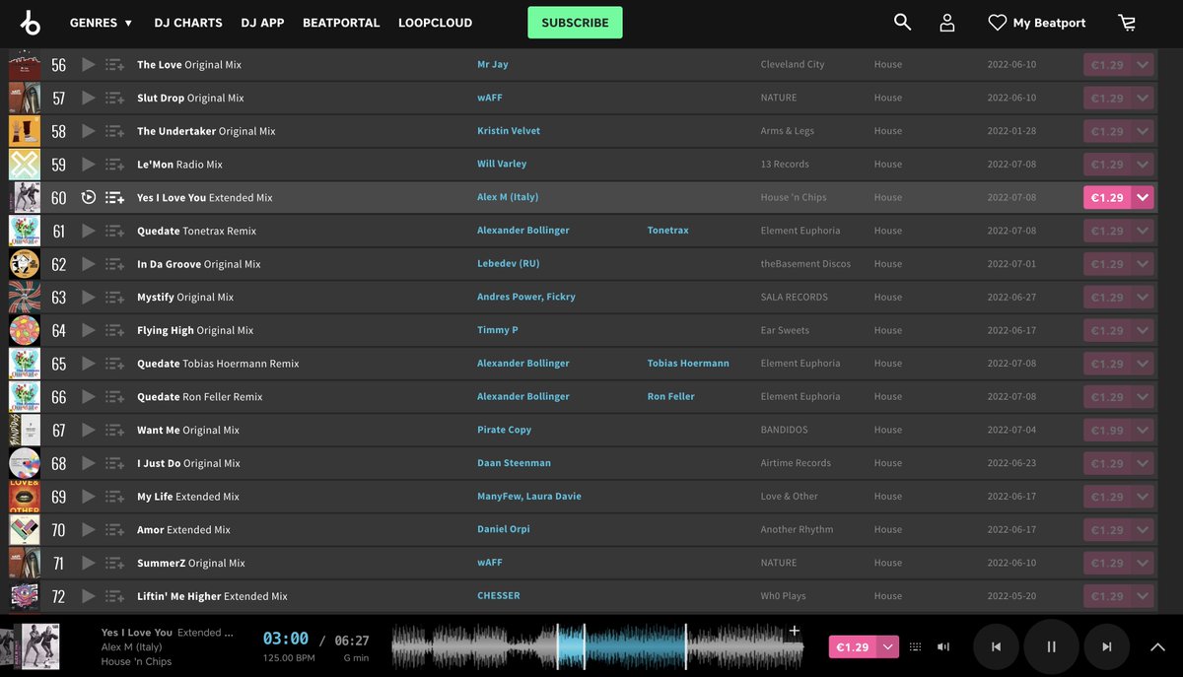Click the Beatport logo
1183x677 pixels.
tap(29, 21)
